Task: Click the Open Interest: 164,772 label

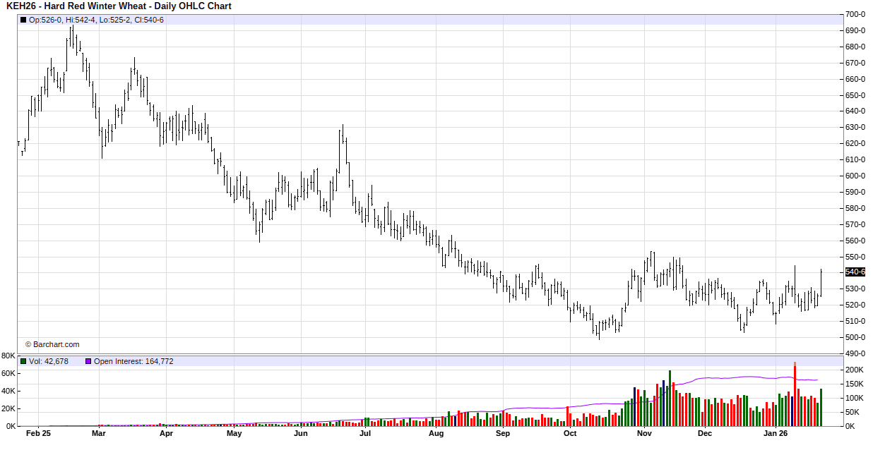Action: pos(133,361)
